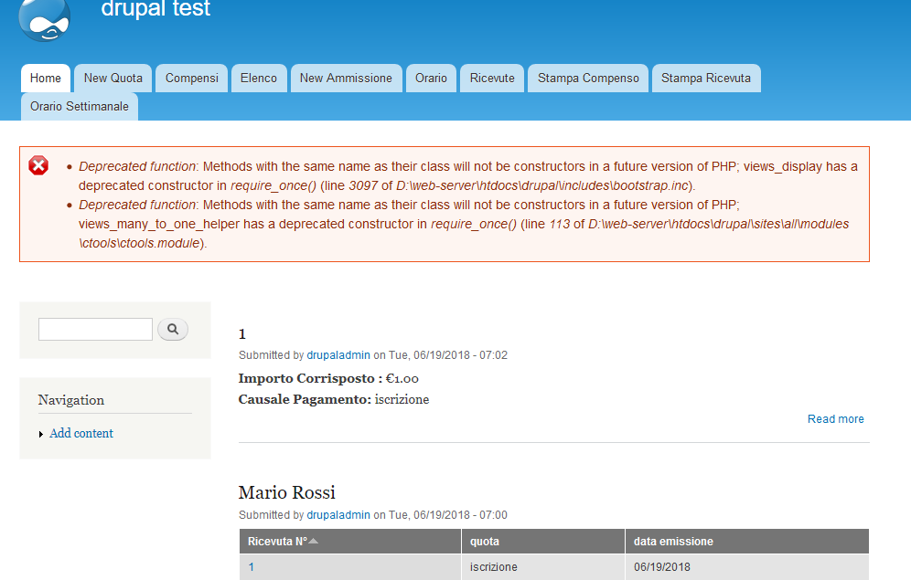
Task: Click the red error status icon
Action: (x=38, y=165)
